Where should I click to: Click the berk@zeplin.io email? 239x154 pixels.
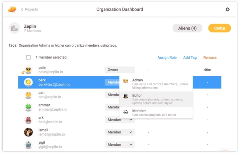coord(50,122)
